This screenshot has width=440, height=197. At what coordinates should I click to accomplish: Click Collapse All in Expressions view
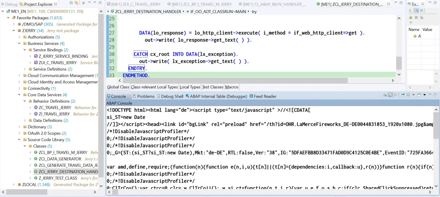point(422,11)
